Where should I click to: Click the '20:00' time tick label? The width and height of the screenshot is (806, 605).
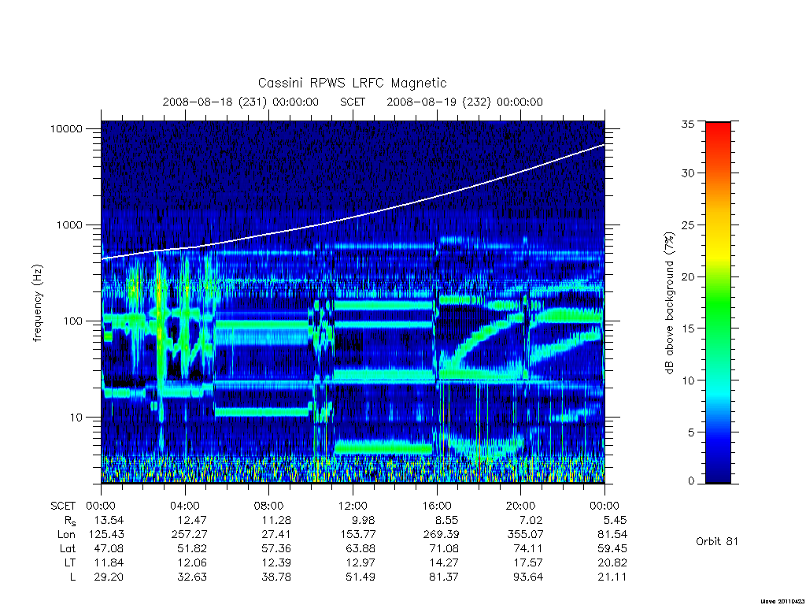521,506
